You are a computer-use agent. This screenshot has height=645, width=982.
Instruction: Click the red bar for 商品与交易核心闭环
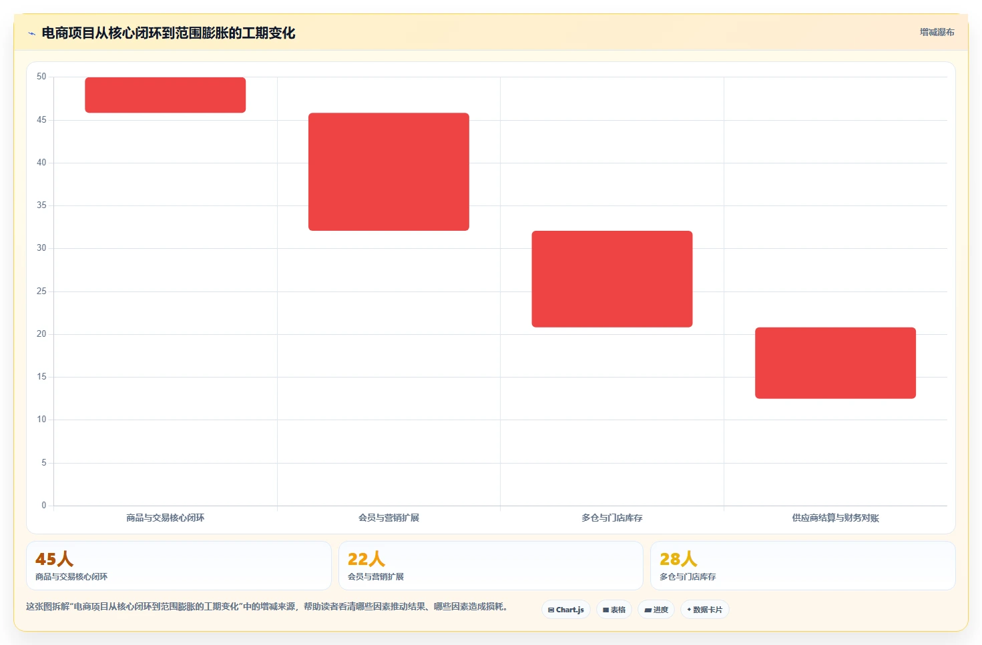tap(166, 95)
